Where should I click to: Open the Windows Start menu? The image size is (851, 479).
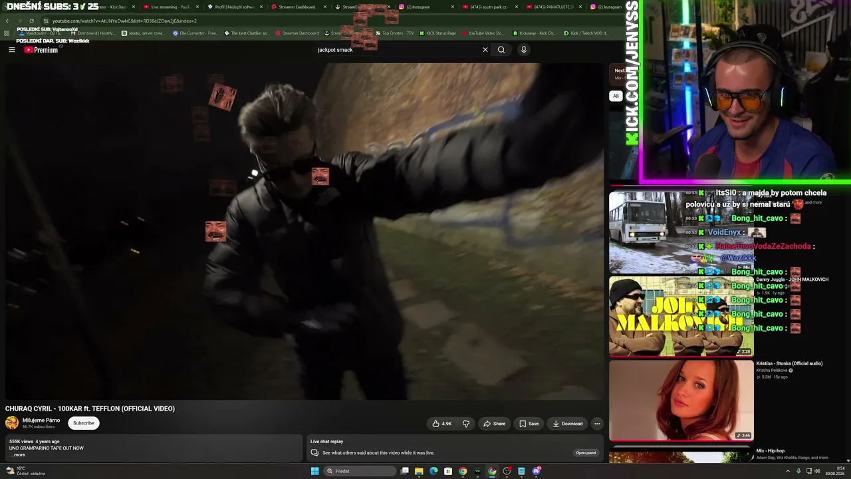[x=315, y=471]
